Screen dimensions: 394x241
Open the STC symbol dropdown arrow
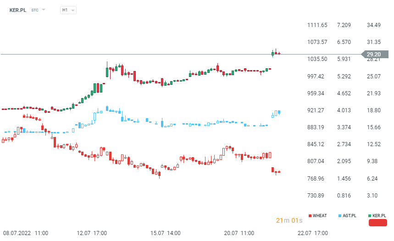(x=44, y=10)
